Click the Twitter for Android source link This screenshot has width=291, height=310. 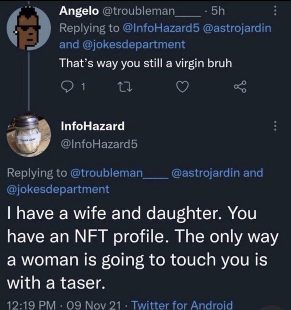click(x=192, y=305)
